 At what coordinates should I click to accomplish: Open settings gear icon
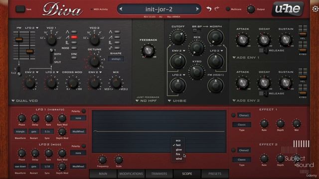pos(315,9)
